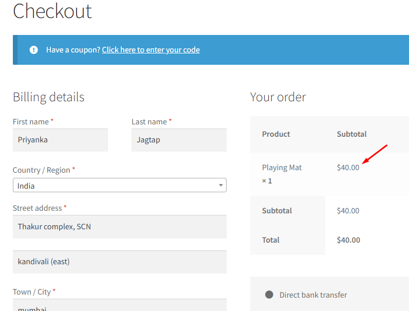Click the Checkout page heading
The width and height of the screenshot is (409, 311).
tap(52, 11)
